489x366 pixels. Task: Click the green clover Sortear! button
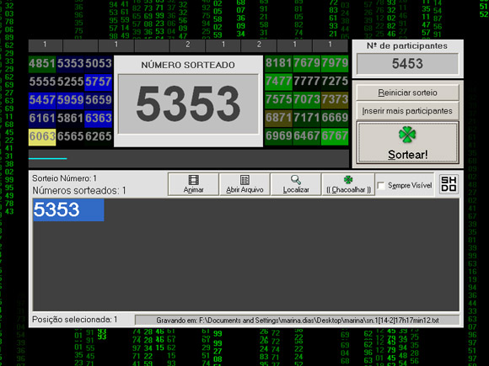[407, 143]
